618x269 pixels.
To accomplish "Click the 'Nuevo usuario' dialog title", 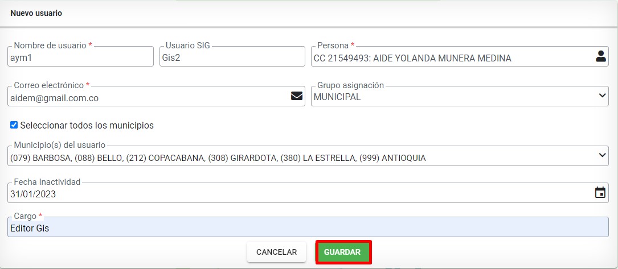I will click(x=36, y=14).
